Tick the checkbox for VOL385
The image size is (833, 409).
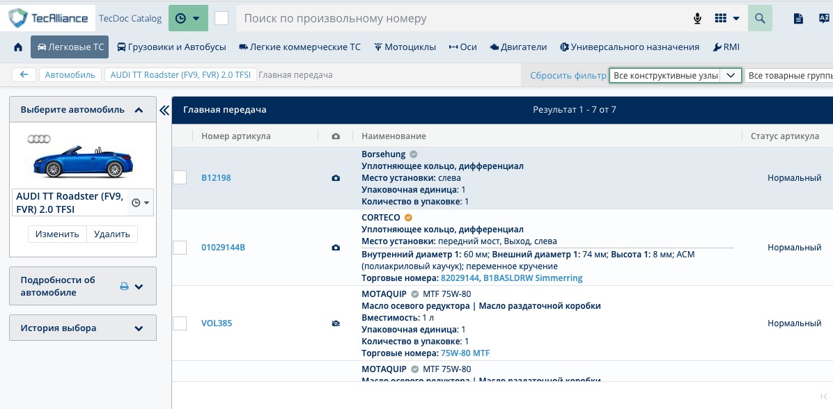180,323
